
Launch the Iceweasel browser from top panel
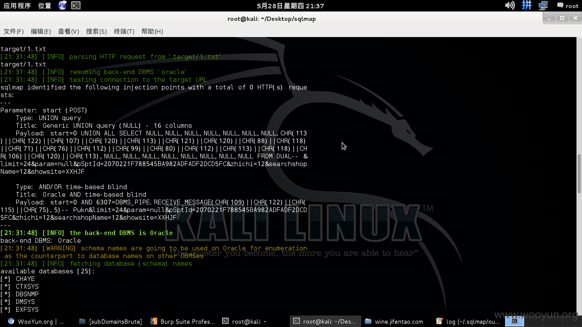pos(63,6)
